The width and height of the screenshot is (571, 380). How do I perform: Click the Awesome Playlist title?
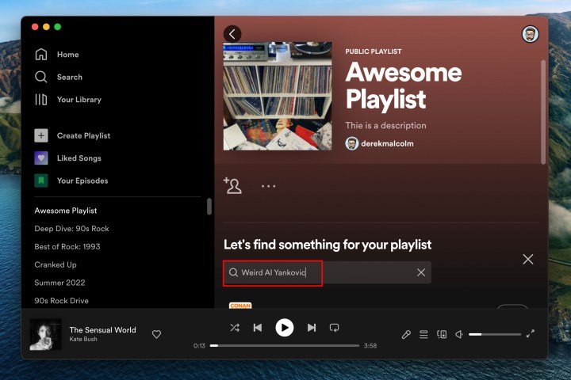click(x=404, y=85)
